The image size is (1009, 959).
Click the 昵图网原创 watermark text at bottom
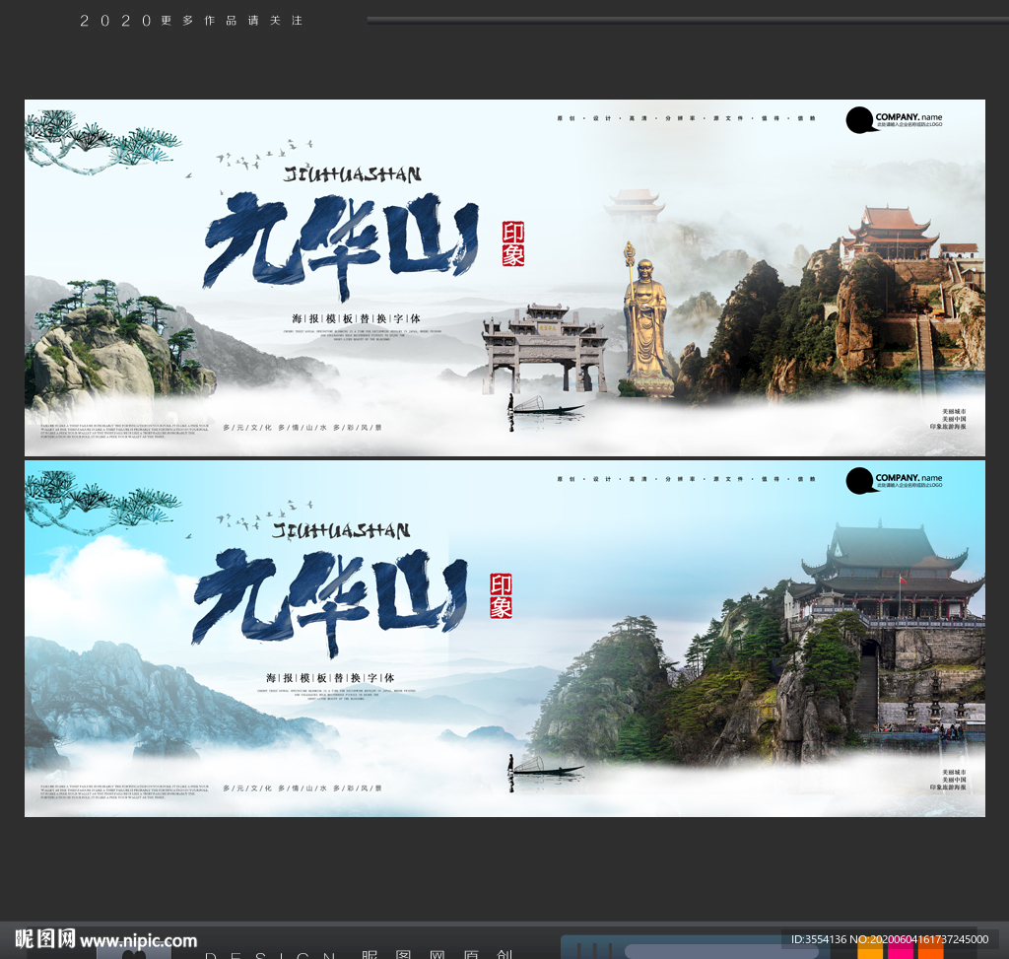434,953
